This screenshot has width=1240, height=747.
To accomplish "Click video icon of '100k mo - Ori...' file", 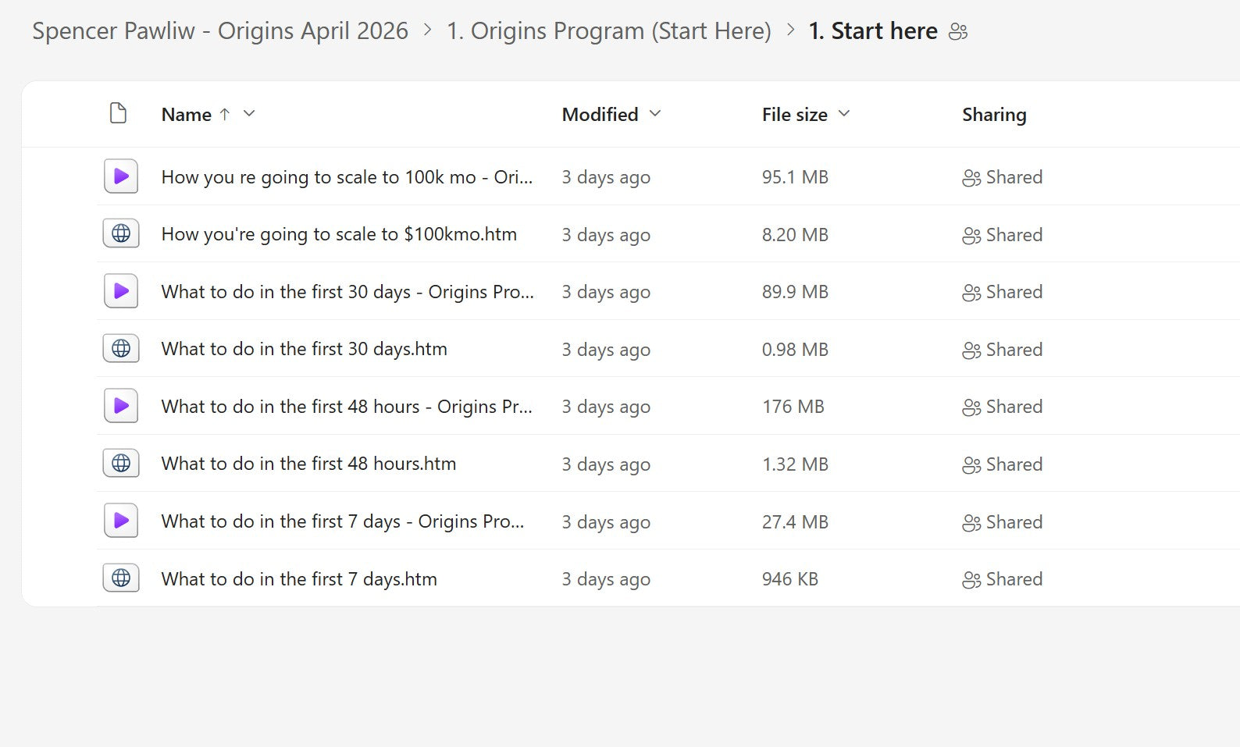I will [x=121, y=176].
